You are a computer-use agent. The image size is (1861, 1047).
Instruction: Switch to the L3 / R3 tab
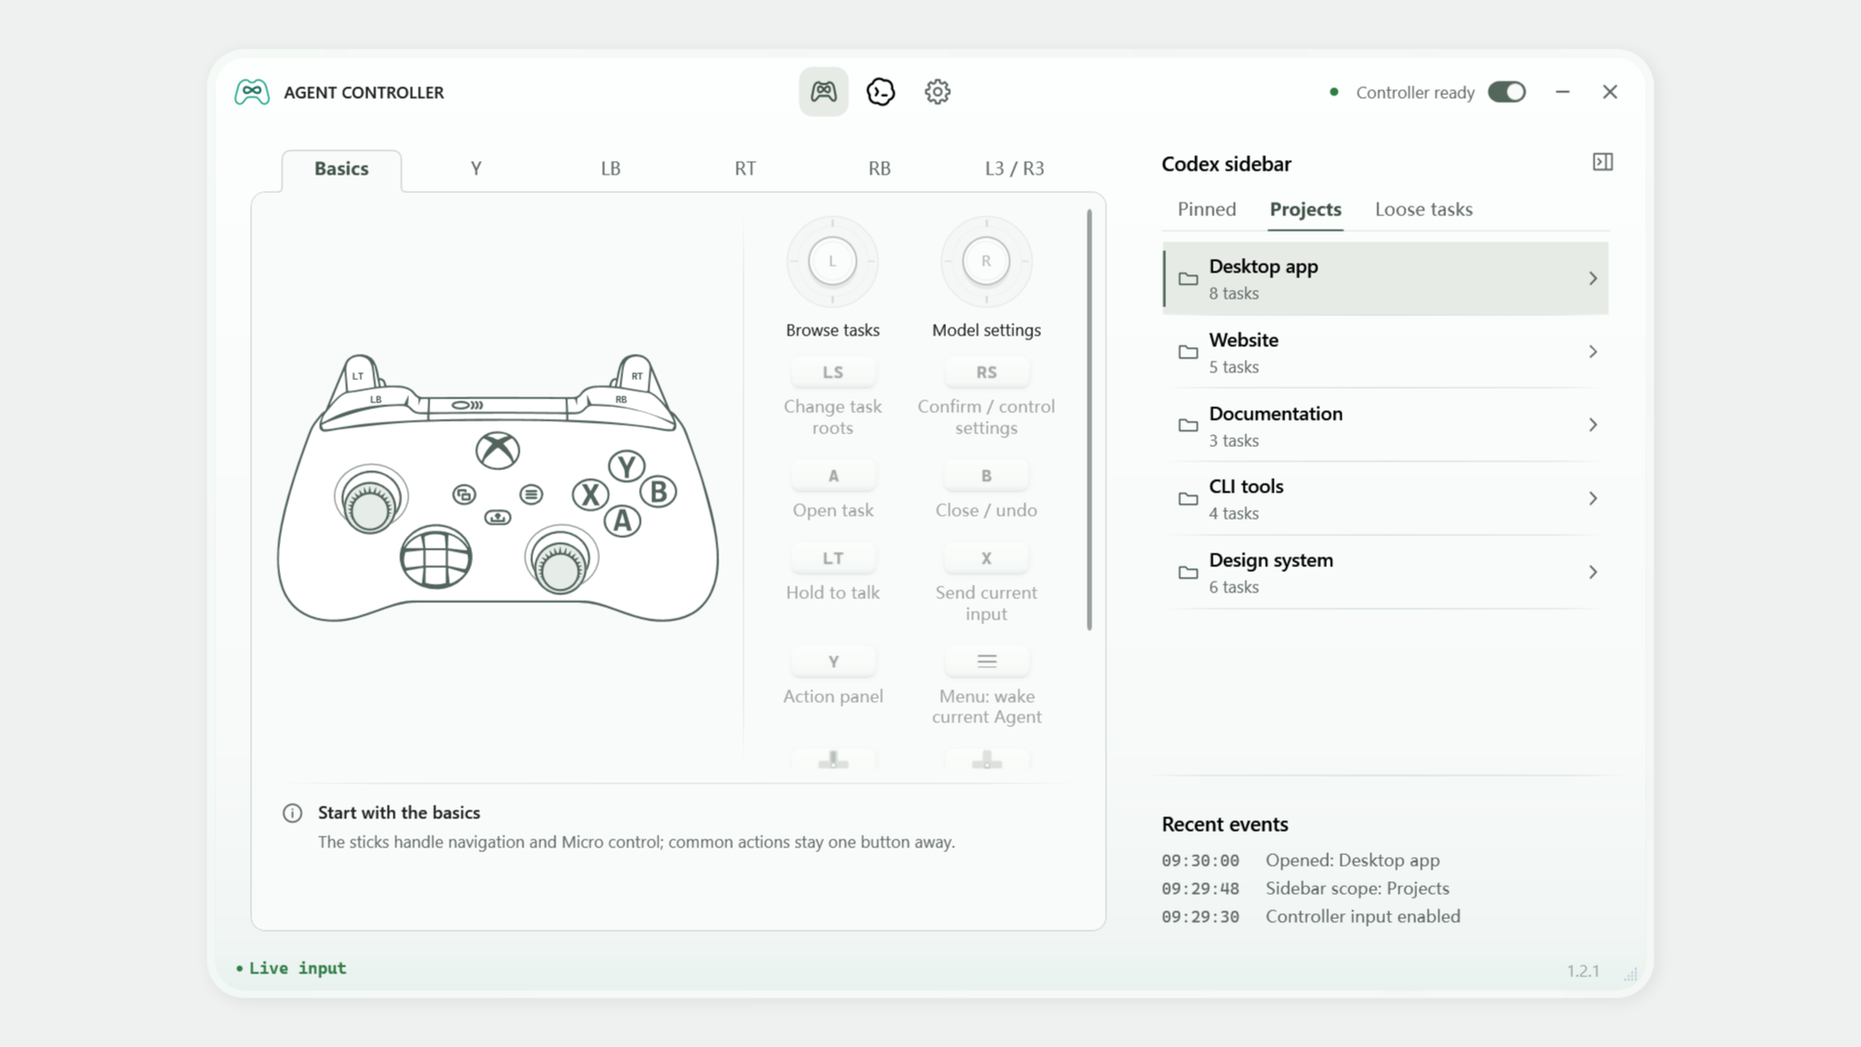pyautogui.click(x=1014, y=170)
